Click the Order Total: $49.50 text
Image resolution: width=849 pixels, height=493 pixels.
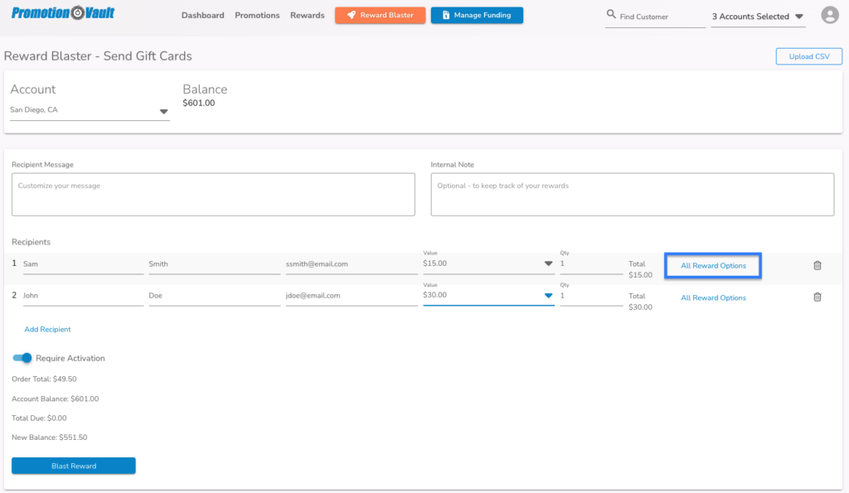click(45, 379)
